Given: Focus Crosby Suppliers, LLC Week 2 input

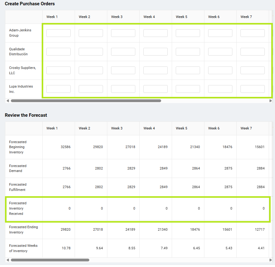Looking at the screenshot, I should (x=91, y=70).
